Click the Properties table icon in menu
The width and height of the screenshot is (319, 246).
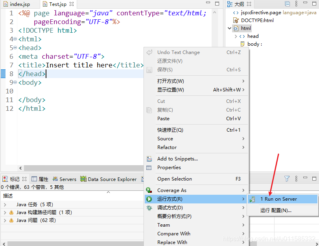[149, 168]
